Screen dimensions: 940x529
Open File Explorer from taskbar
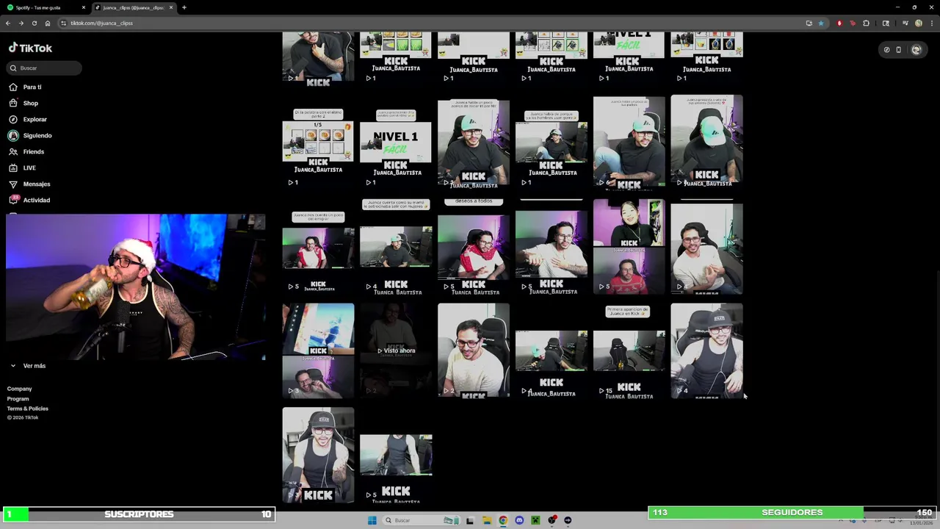[486, 520]
